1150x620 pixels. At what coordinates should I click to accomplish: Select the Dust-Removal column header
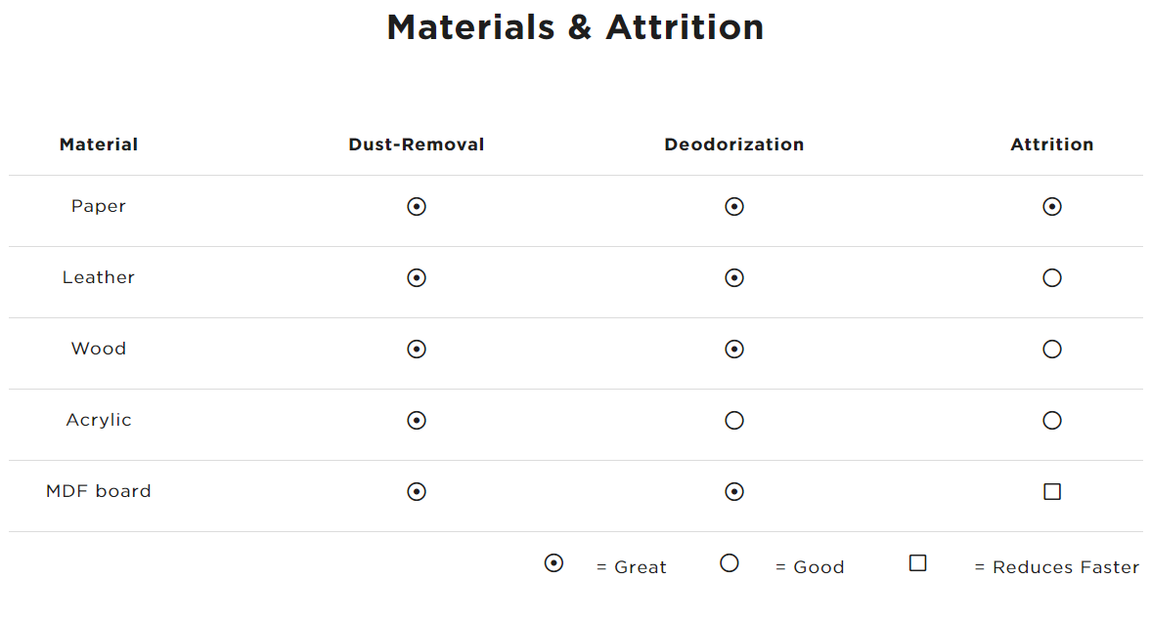pos(417,145)
